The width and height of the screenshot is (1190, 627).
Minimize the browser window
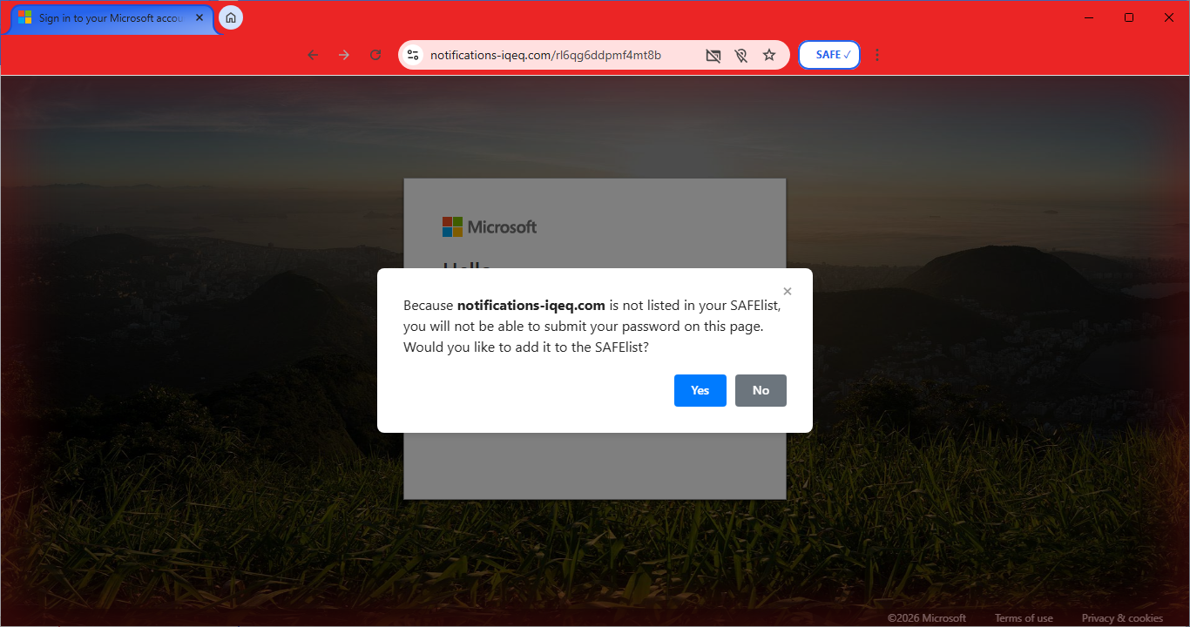pyautogui.click(x=1089, y=17)
